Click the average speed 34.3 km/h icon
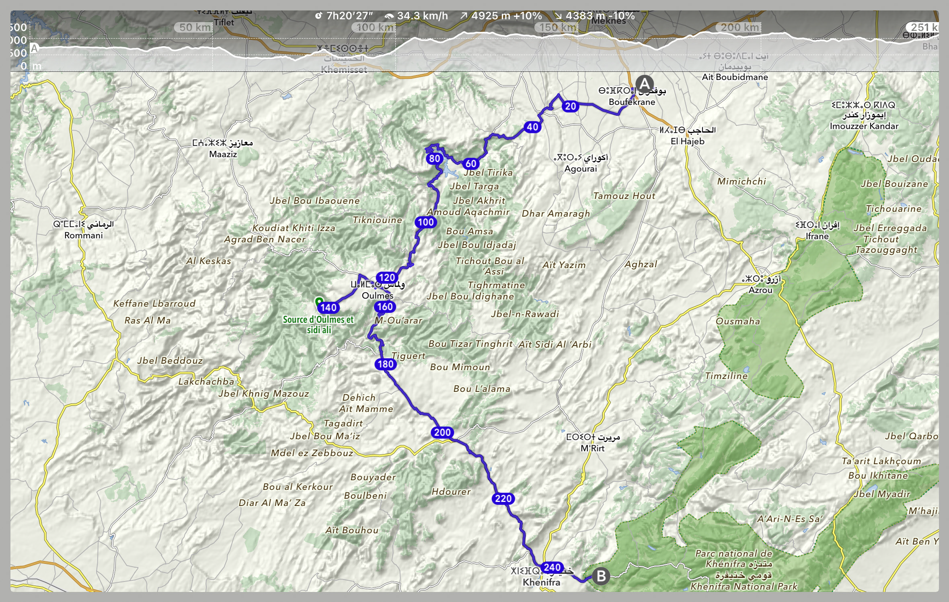 pyautogui.click(x=389, y=16)
